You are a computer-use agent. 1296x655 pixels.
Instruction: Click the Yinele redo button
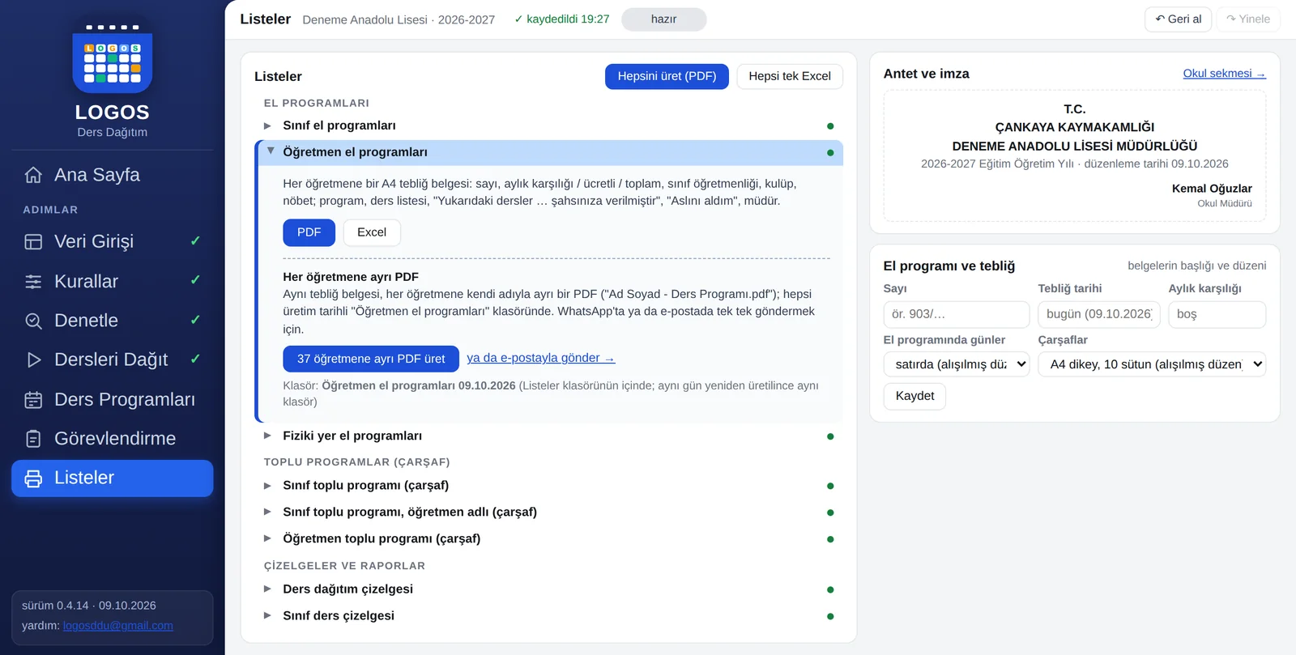pyautogui.click(x=1248, y=19)
